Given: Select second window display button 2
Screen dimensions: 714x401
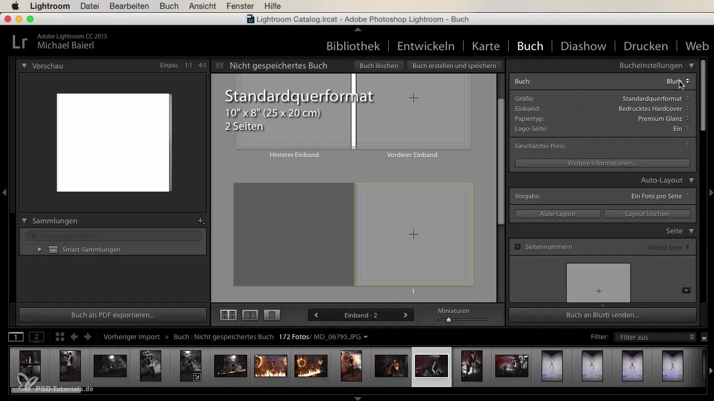Looking at the screenshot, I should (x=36, y=337).
